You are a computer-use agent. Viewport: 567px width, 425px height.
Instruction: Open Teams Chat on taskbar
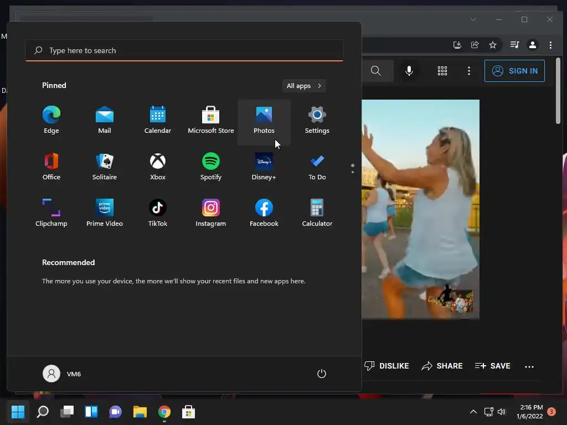115,412
